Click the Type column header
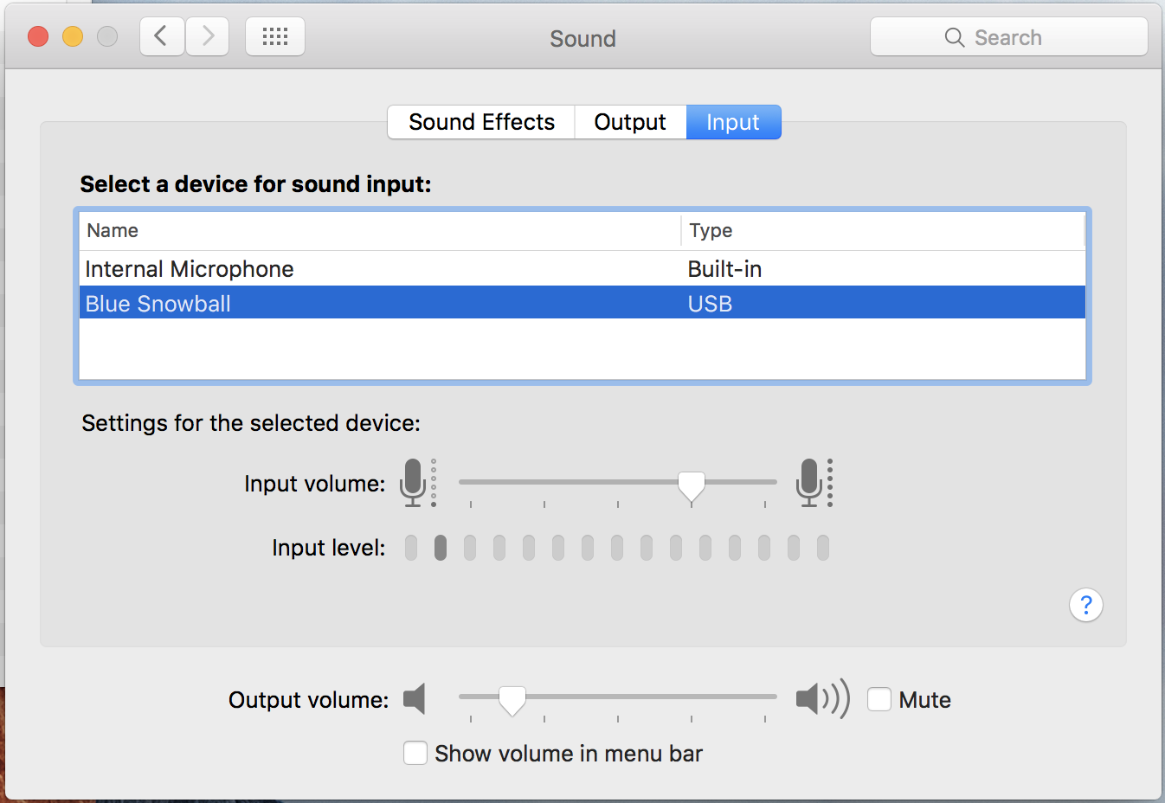1165x803 pixels. [x=883, y=230]
